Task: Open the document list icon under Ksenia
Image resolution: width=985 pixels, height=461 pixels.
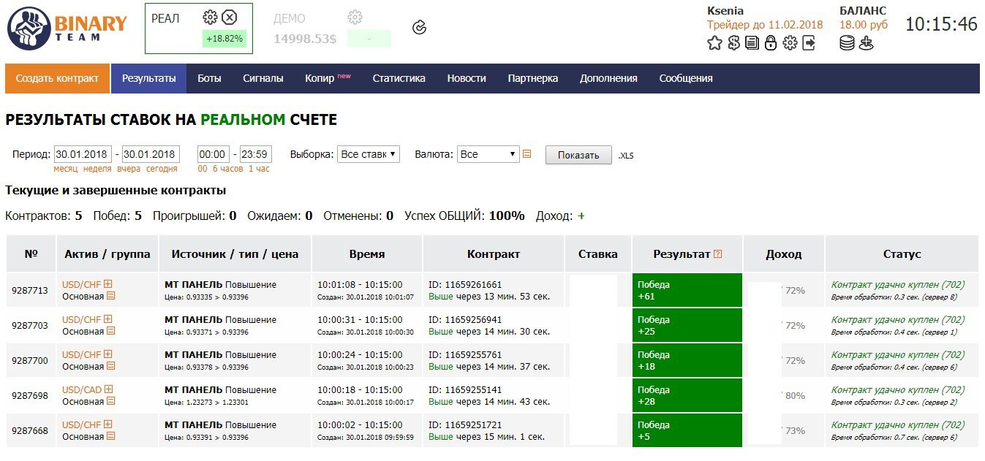Action: (752, 43)
